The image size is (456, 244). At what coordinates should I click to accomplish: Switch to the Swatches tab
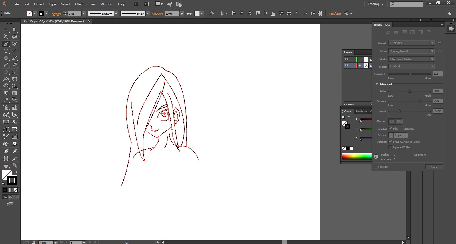click(362, 112)
